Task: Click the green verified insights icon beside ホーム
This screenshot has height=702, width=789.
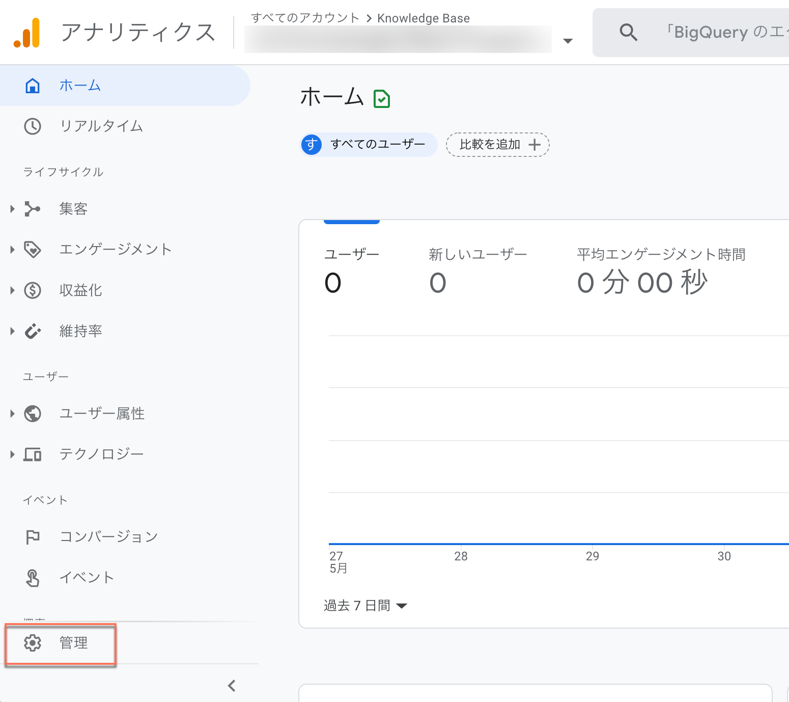Action: point(382,99)
